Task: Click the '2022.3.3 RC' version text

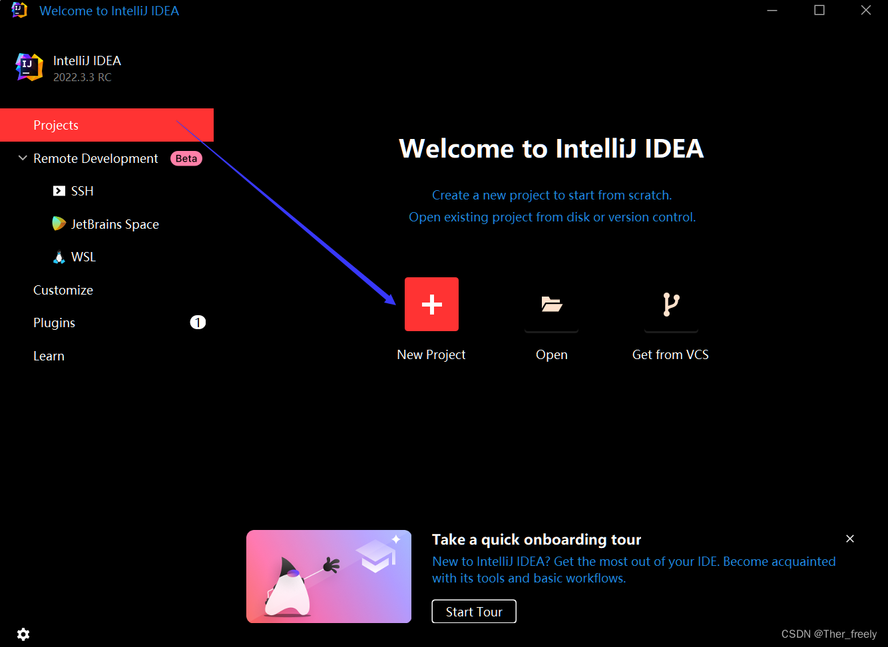Action: coord(83,77)
